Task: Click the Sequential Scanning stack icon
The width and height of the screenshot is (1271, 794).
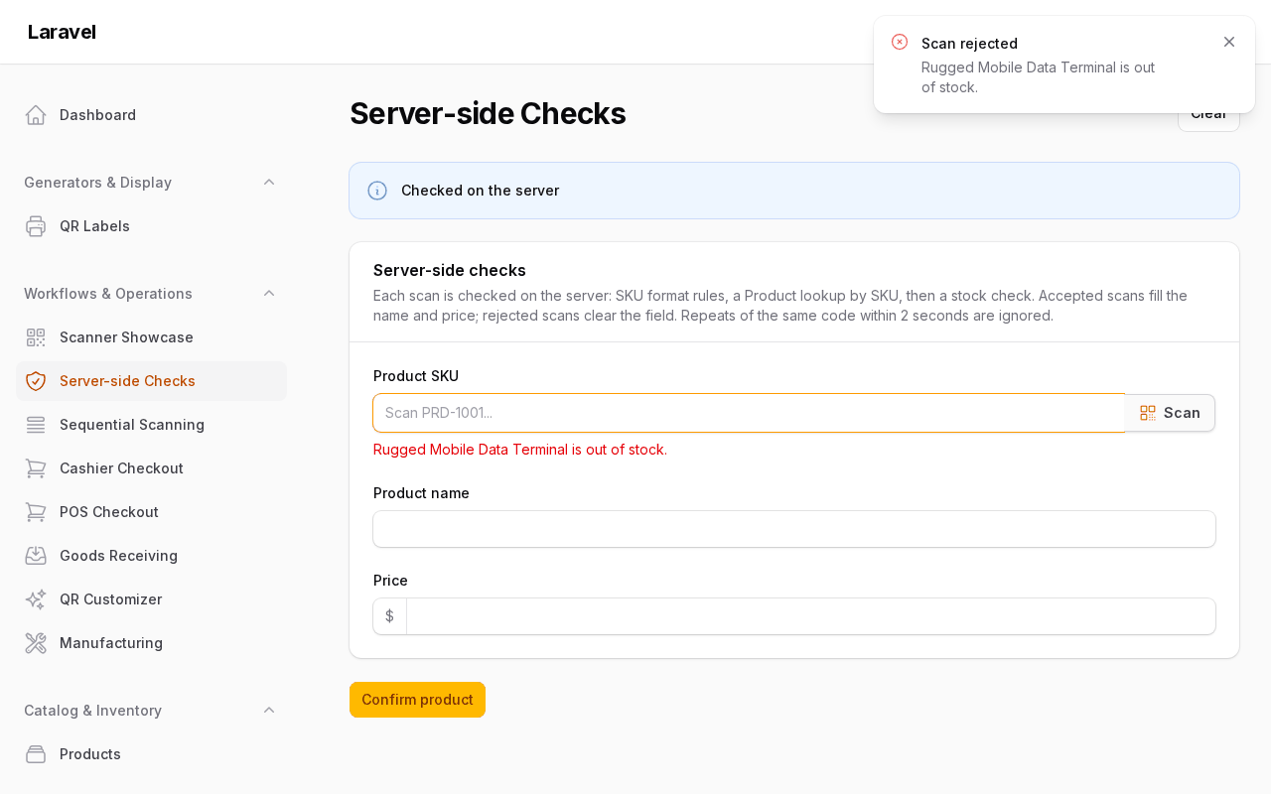Action: (x=36, y=425)
